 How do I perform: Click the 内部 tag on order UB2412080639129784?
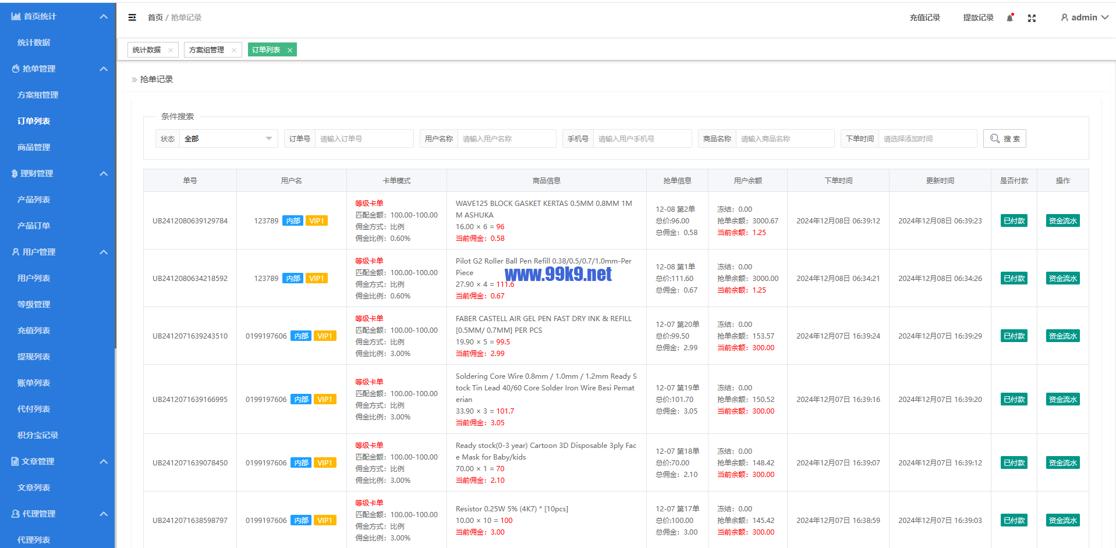tap(293, 220)
